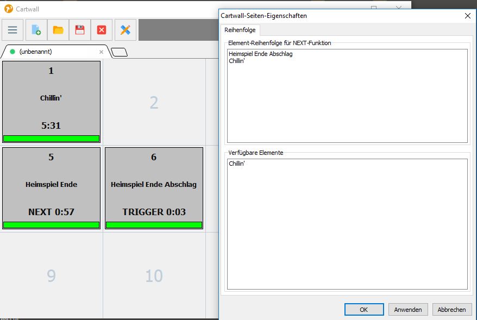This screenshot has width=477, height=320.
Task: Save the cartwall with floppy disk icon
Action: [x=80, y=30]
